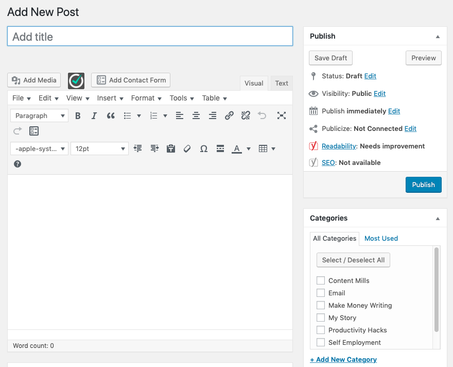Click the Add title input field
This screenshot has height=367, width=453.
(x=150, y=37)
